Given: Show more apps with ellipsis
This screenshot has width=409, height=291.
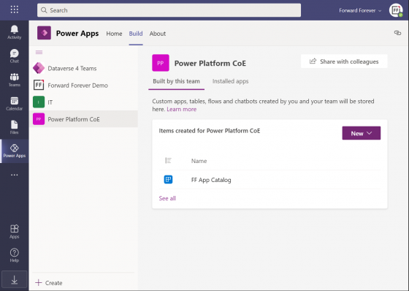Looking at the screenshot, I should point(15,175).
